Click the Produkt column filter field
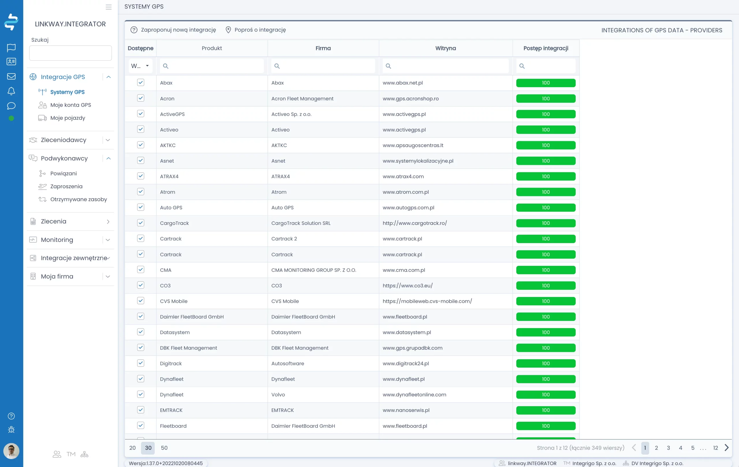 [x=212, y=66]
